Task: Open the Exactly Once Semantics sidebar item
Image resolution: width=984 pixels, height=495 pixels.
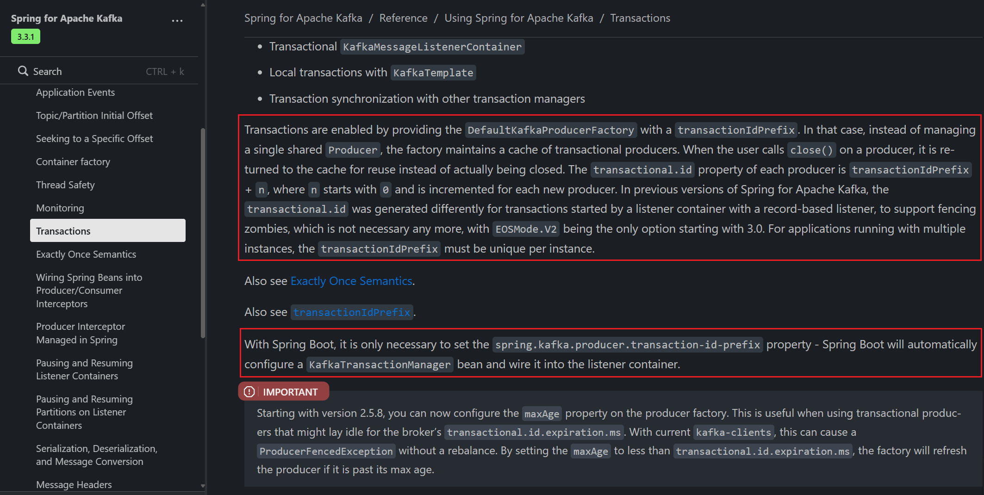Action: click(x=86, y=254)
